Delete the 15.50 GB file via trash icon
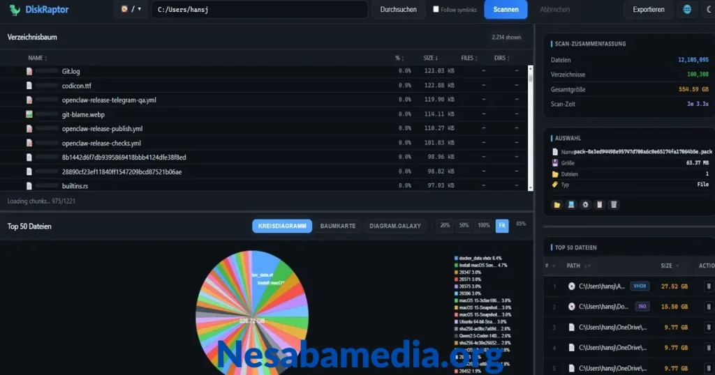 (x=709, y=307)
